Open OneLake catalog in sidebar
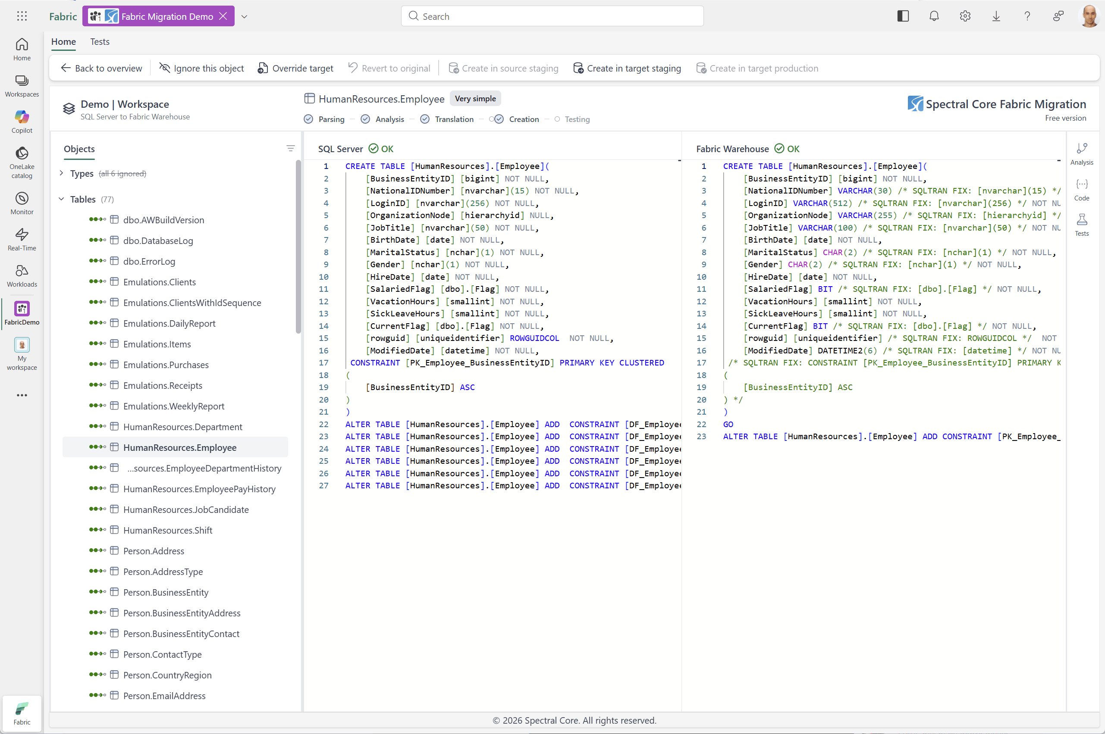Screen dimensions: 1105x734 (22, 163)
